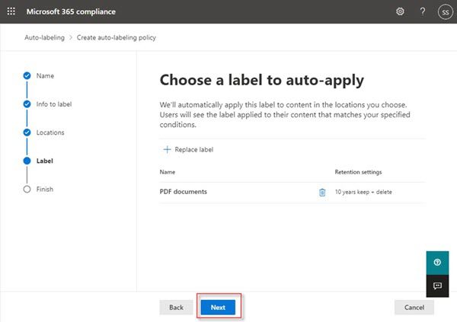The image size is (457, 322).
Task: Cancel the auto-labeling policy wizard
Action: 414,307
